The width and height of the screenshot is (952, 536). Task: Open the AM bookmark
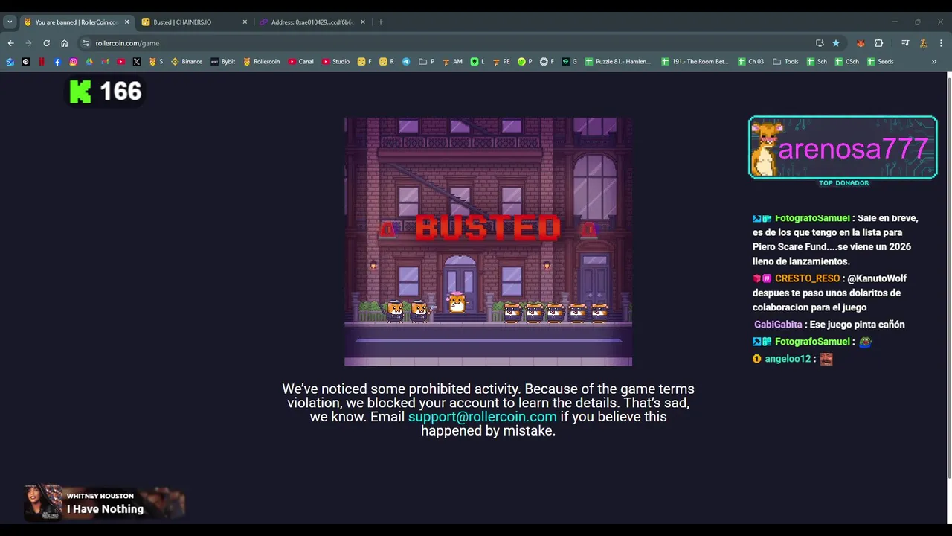coord(452,62)
